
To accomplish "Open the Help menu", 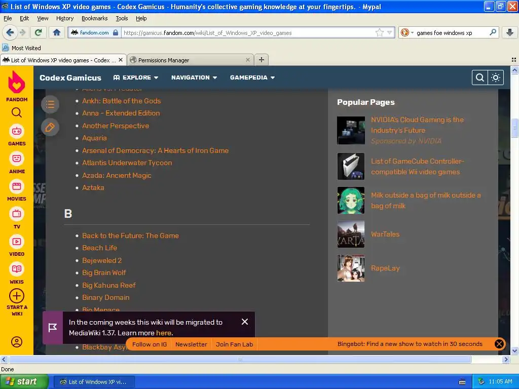I will pos(141,18).
